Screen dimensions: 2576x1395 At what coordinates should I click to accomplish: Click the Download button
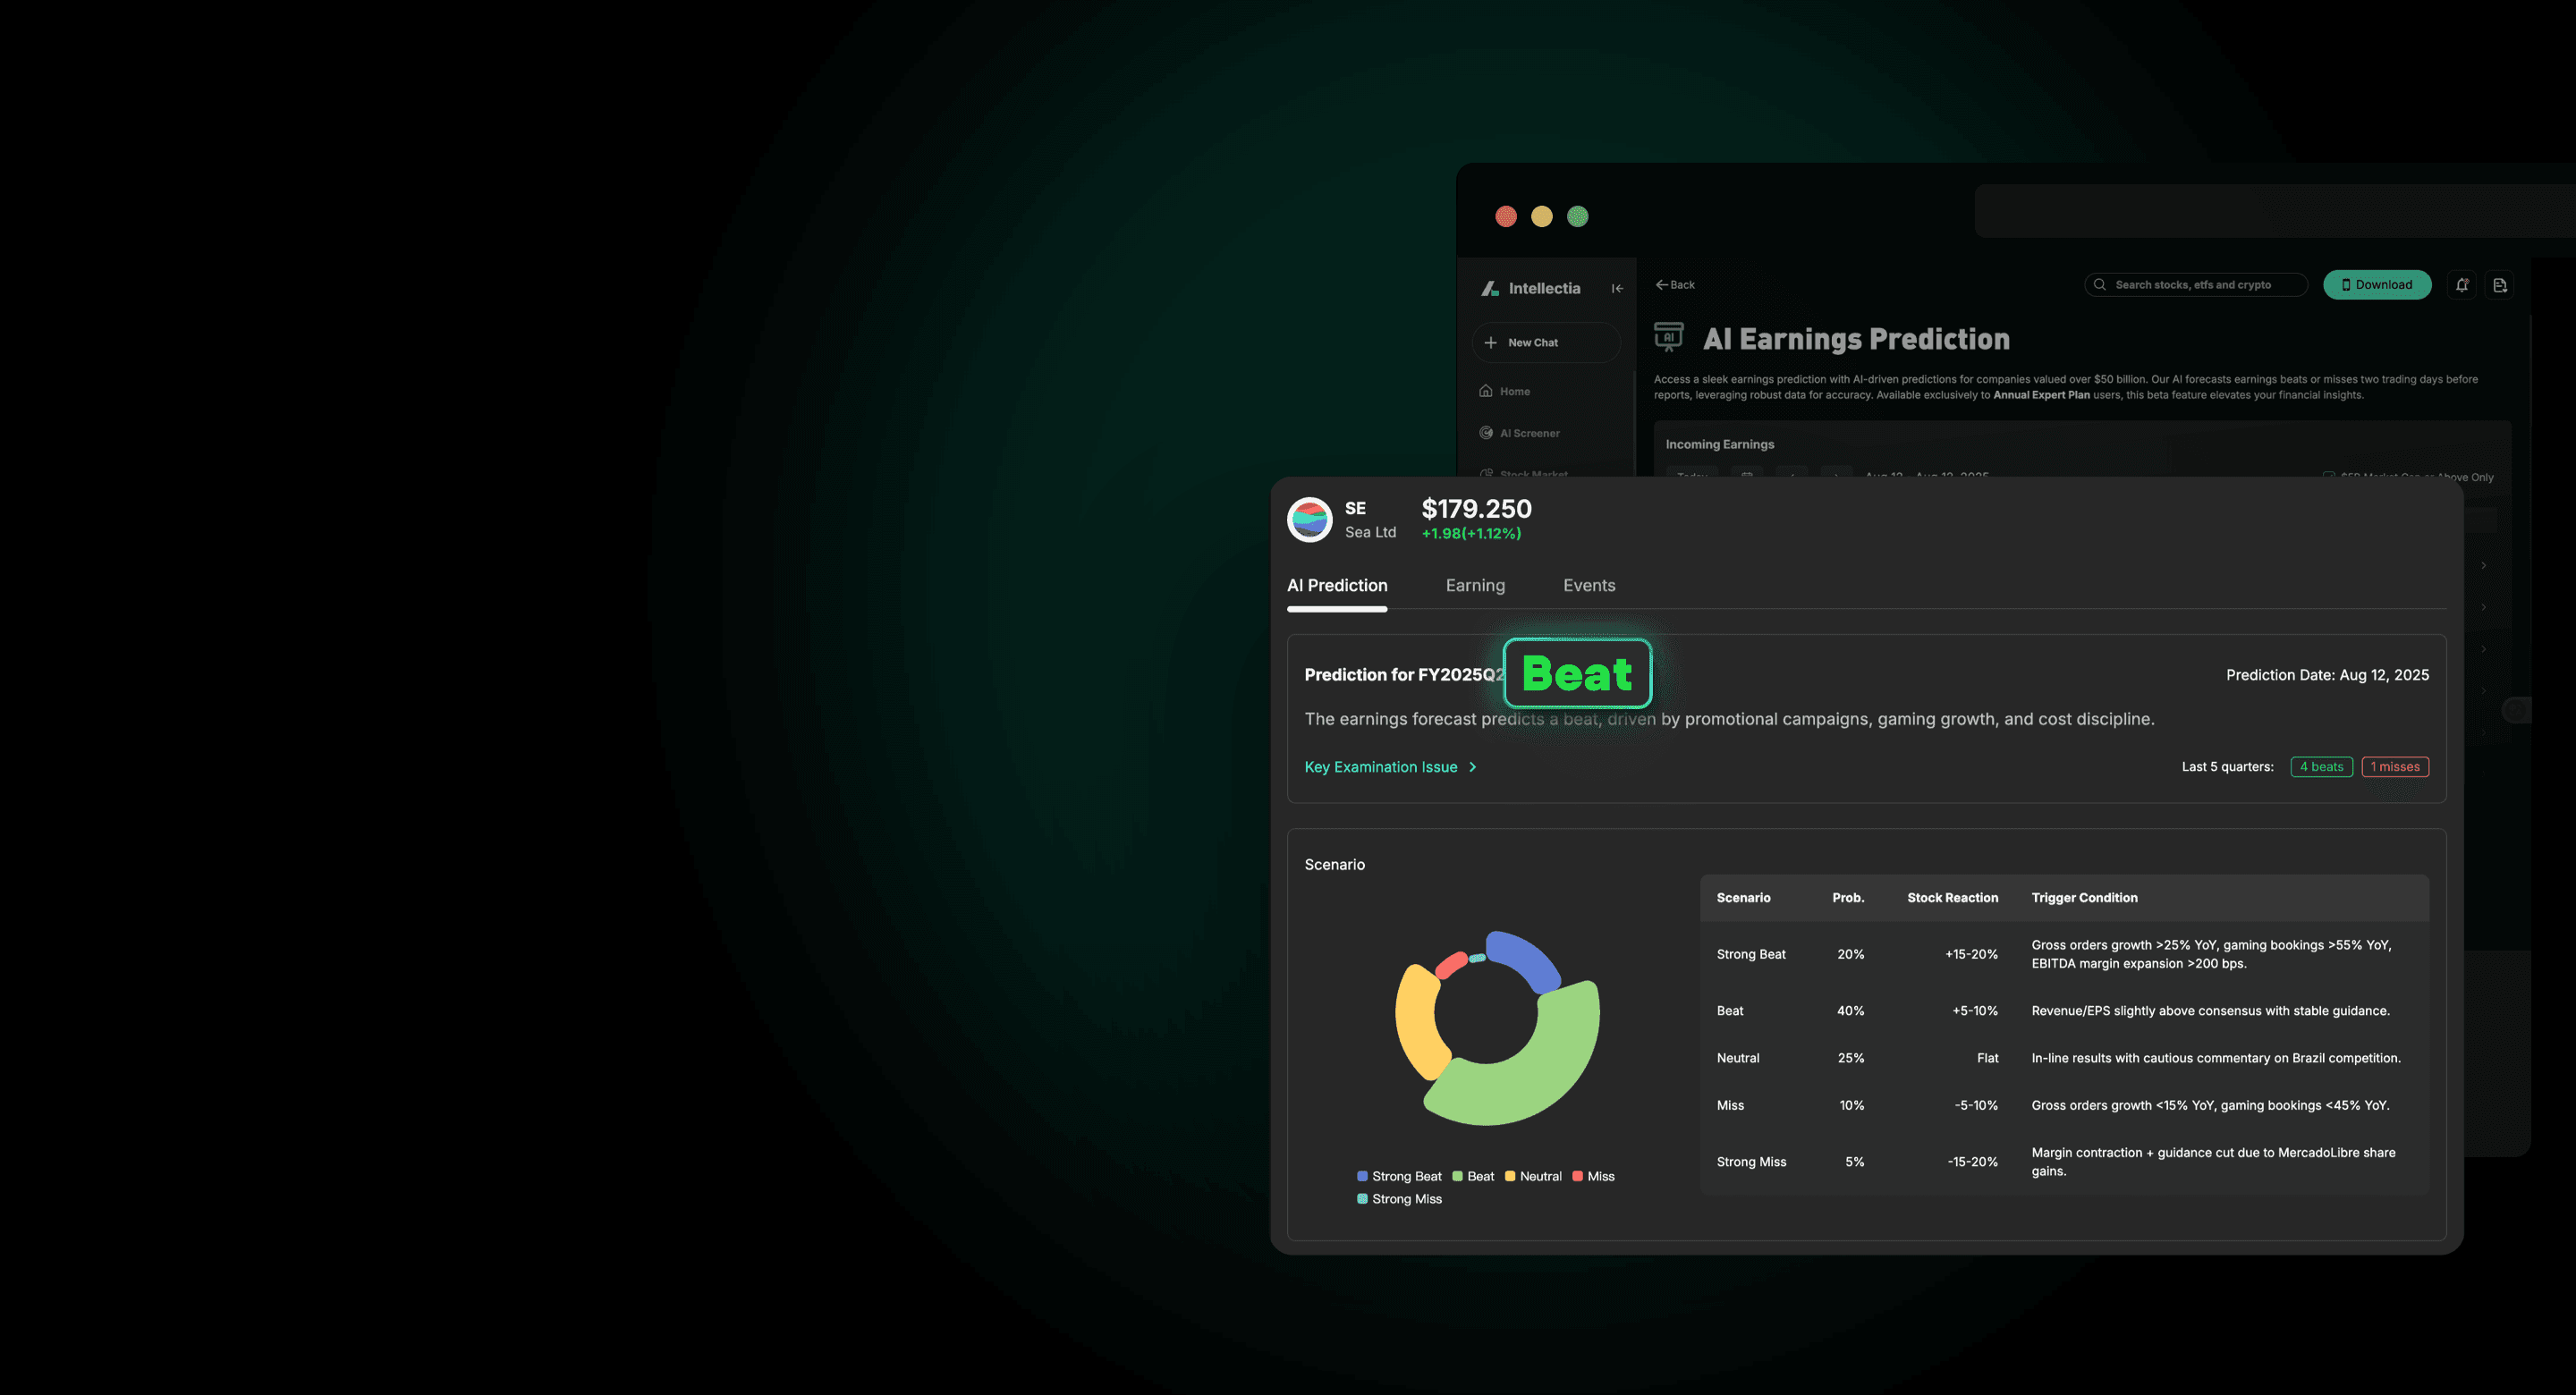pyautogui.click(x=2377, y=284)
